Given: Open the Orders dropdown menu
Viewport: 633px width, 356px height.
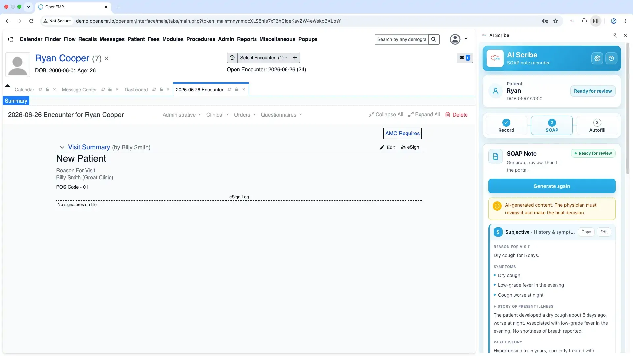Looking at the screenshot, I should pyautogui.click(x=245, y=115).
